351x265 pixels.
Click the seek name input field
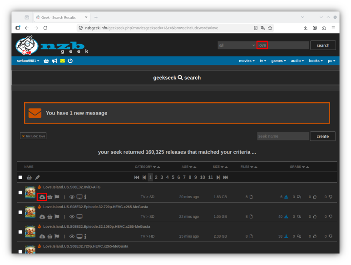(283, 136)
